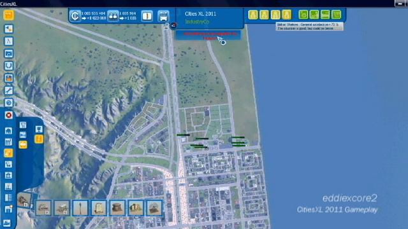Image resolution: width=408 pixels, height=229 pixels.
Task: Open the house residential building category
Action: pyautogui.click(x=8, y=130)
